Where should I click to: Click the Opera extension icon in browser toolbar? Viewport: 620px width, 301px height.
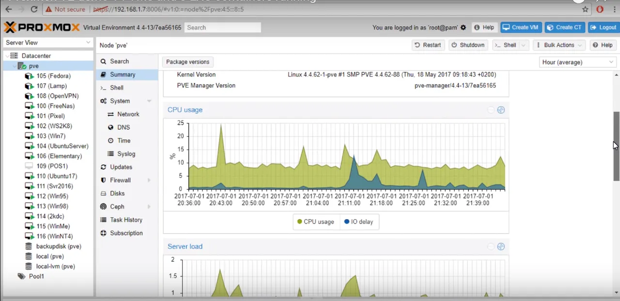(600, 9)
